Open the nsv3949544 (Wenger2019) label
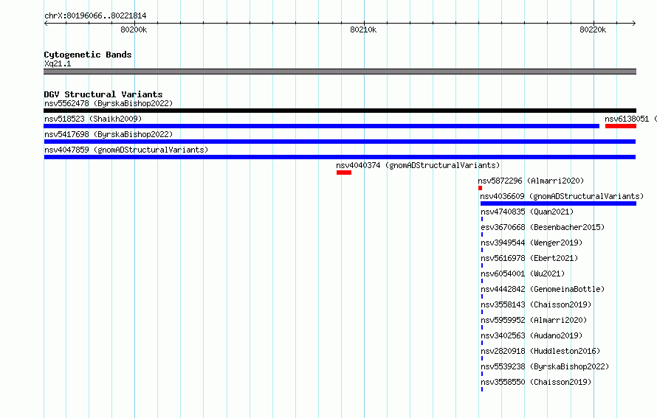 tap(532, 243)
